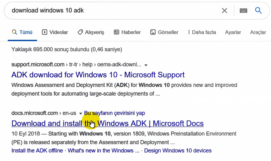Screen dimensions: 271x161
Task: Switch to the Videolar tab
Action: point(55,32)
